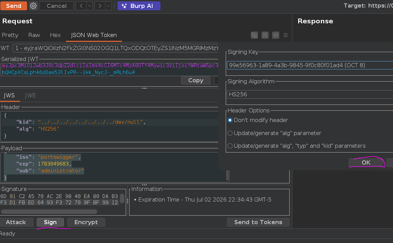Image resolution: width=393 pixels, height=243 pixels.
Task: Open the JWS tab
Action: pyautogui.click(x=9, y=95)
